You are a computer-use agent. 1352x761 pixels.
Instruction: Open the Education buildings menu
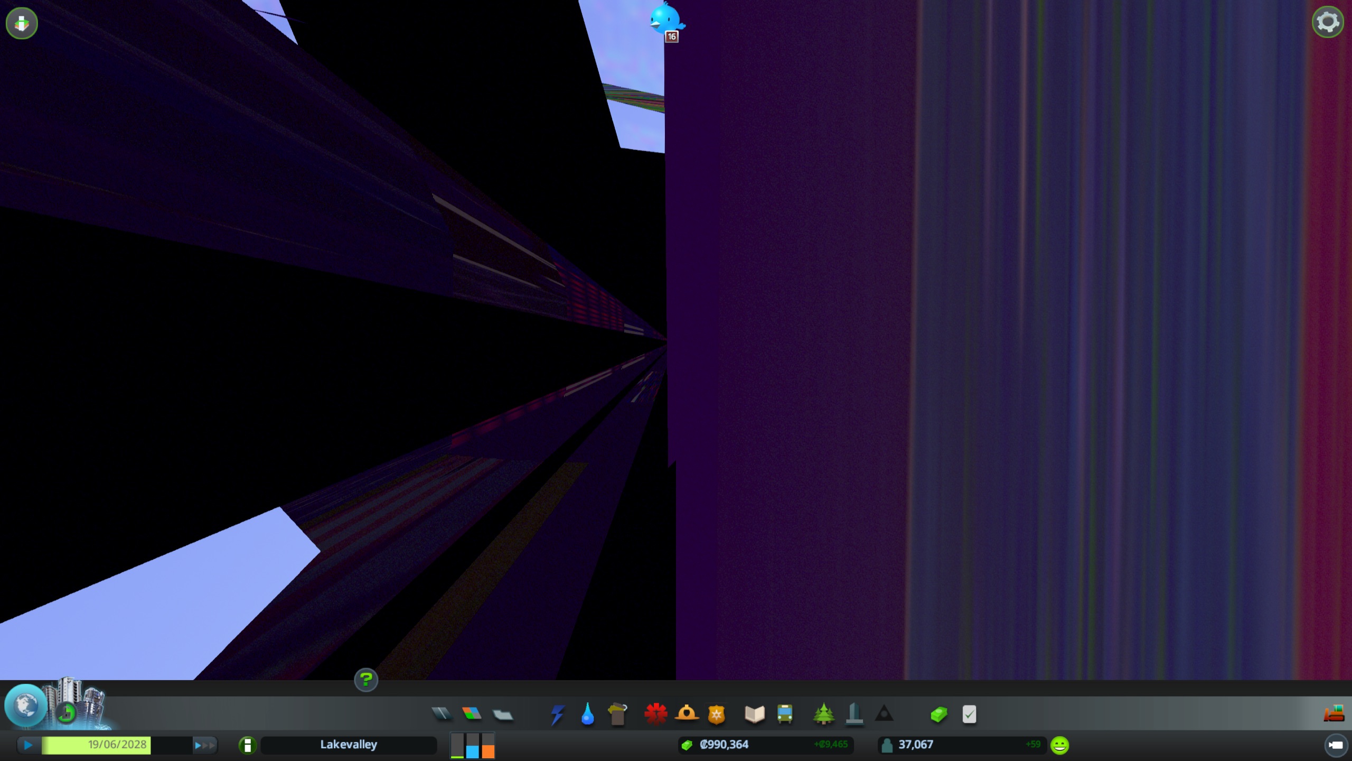pos(755,714)
